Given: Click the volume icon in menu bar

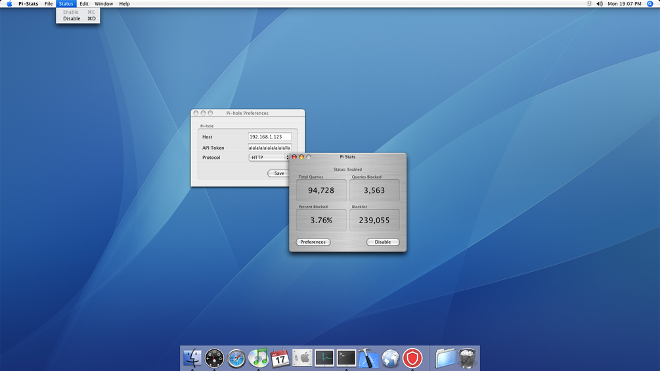Looking at the screenshot, I should click(x=600, y=4).
